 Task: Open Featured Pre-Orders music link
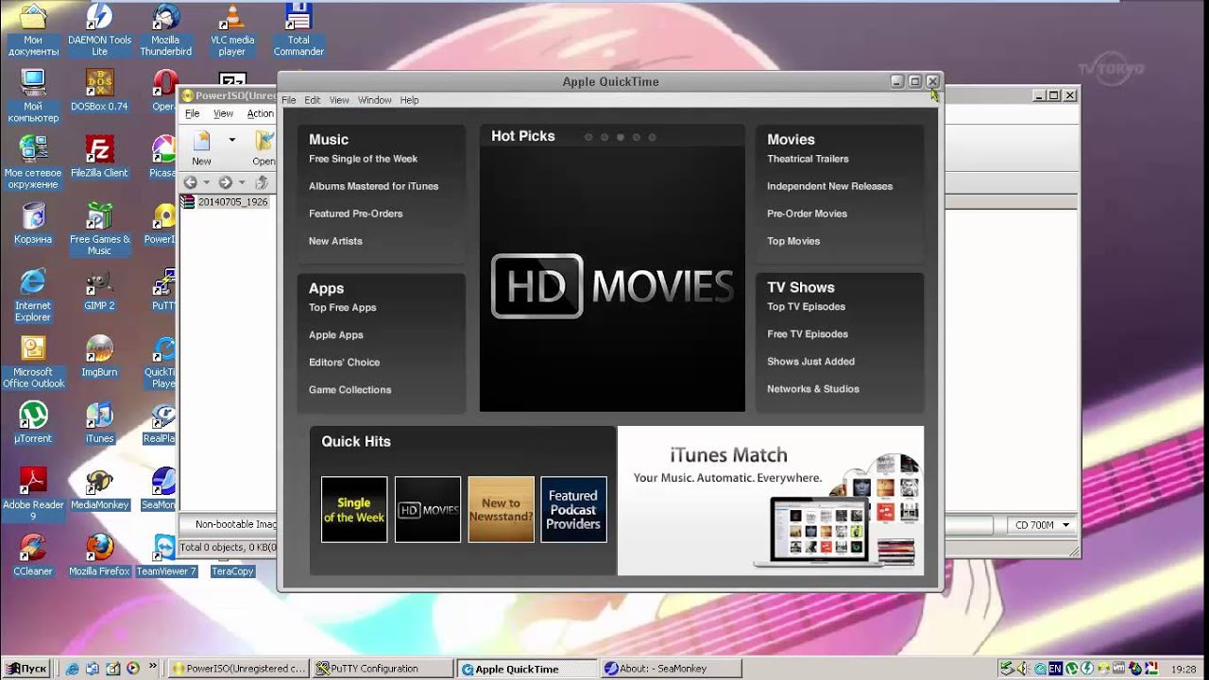355,213
